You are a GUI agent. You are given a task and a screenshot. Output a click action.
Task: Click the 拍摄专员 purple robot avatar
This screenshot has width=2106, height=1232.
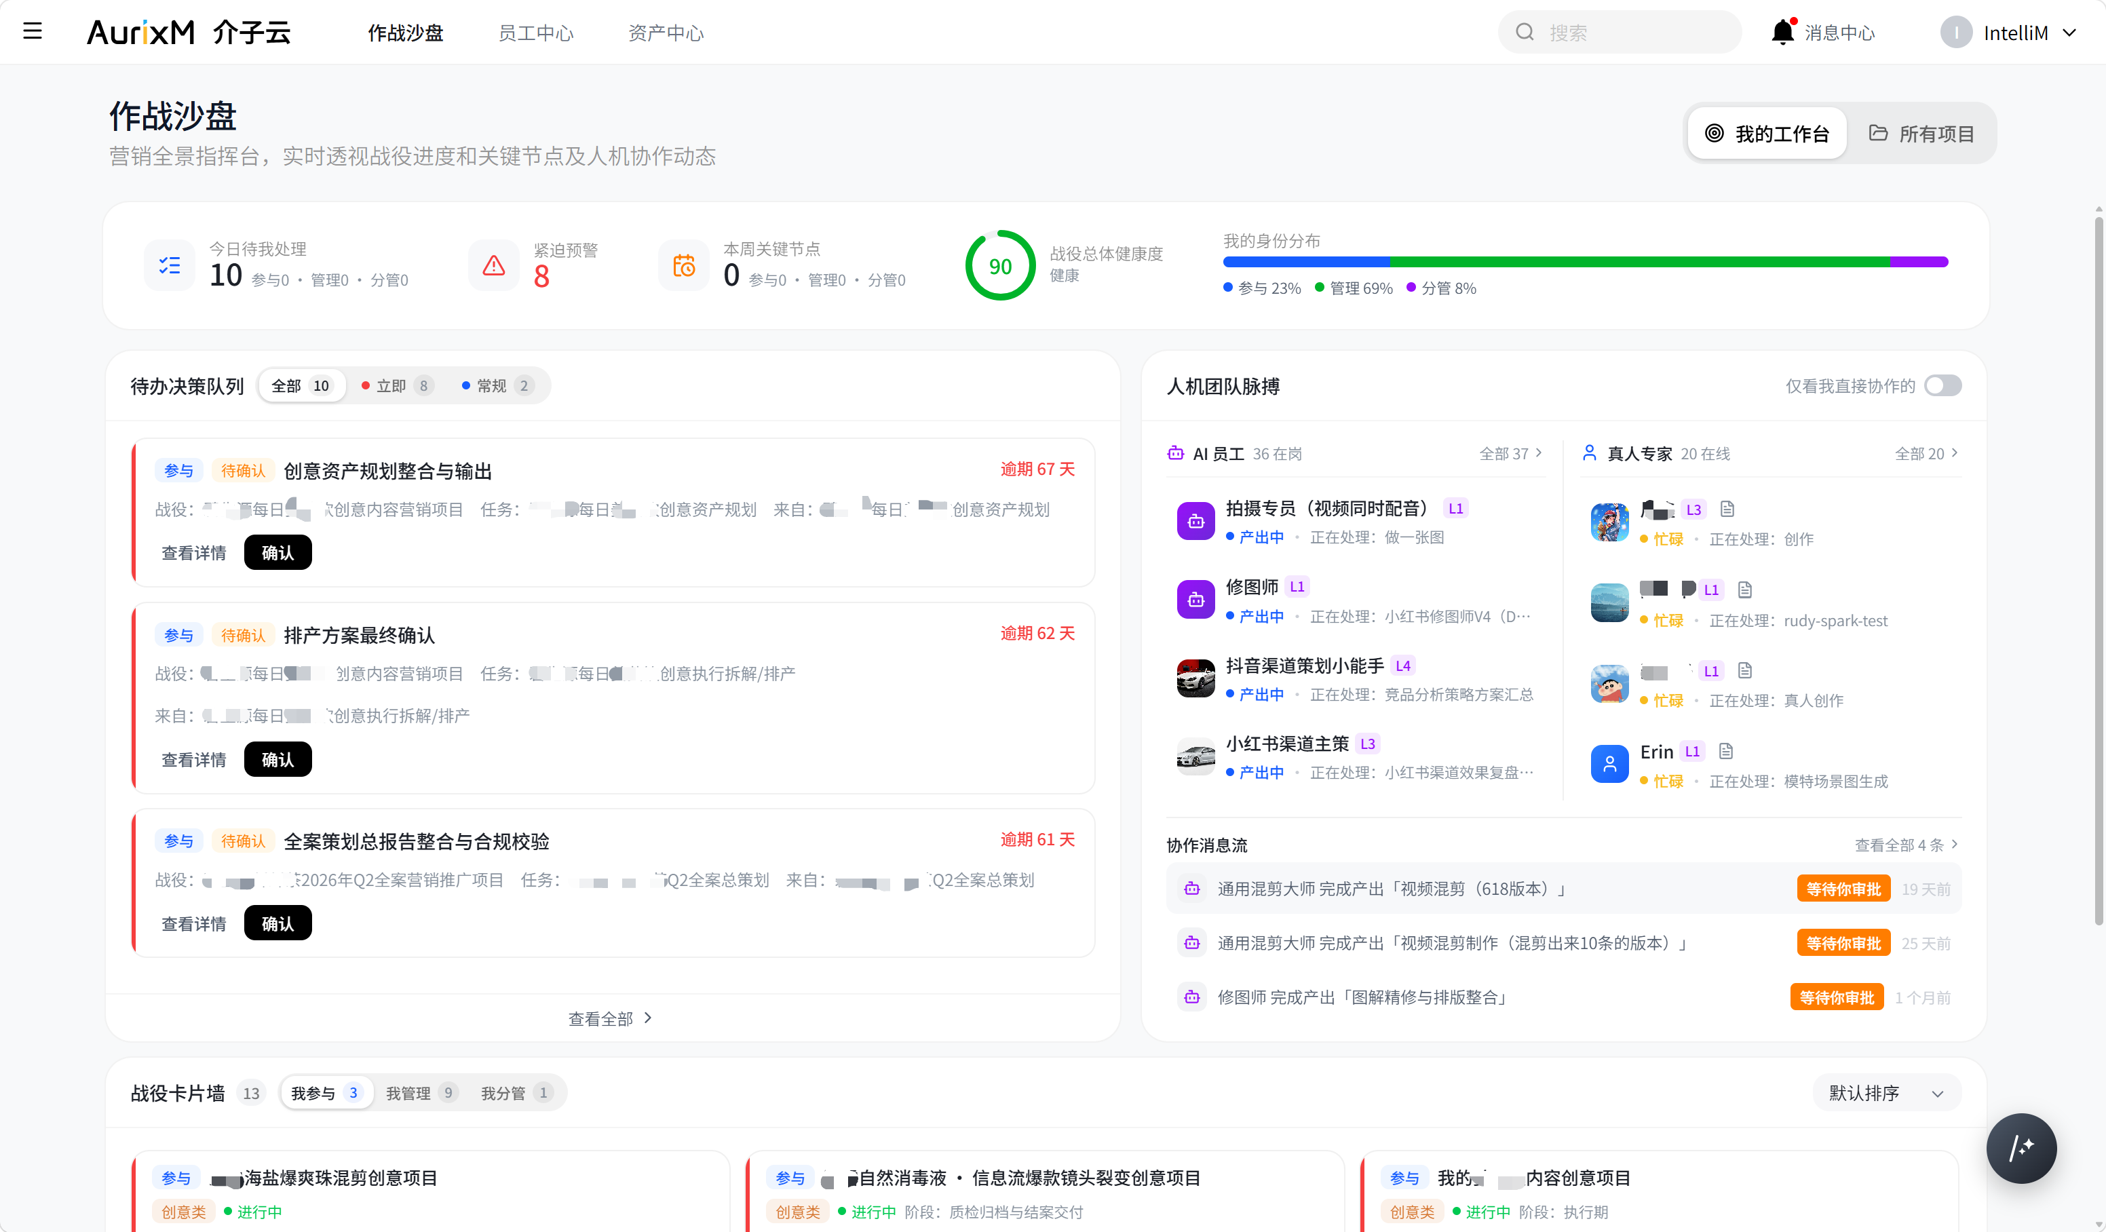pyautogui.click(x=1196, y=522)
